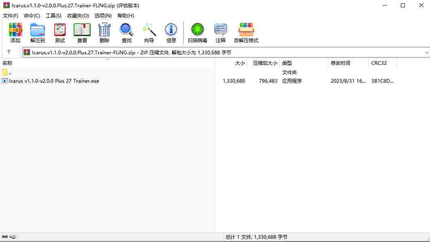Viewport: 430px width, 242px height.
Task: Go up one level arrow
Action: pyautogui.click(x=9, y=52)
